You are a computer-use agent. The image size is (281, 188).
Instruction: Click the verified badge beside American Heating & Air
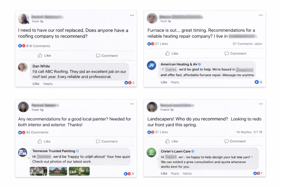(x=199, y=64)
